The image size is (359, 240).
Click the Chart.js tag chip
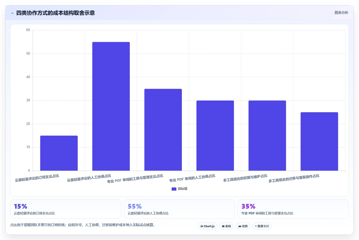point(207,226)
